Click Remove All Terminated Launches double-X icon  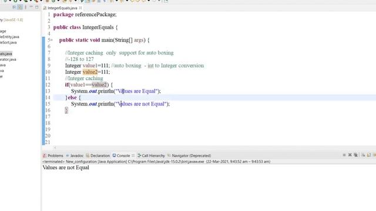355,155
